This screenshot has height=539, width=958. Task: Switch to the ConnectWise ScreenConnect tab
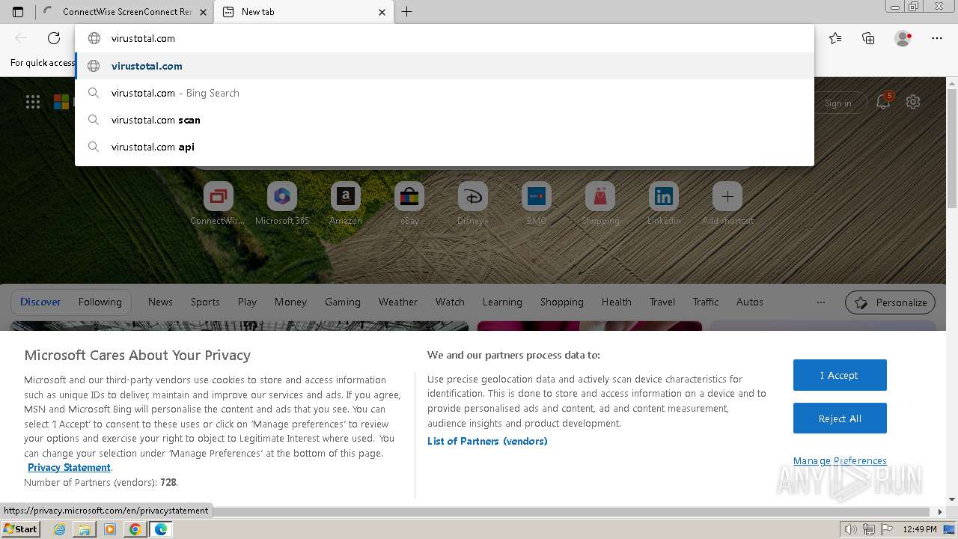124,12
